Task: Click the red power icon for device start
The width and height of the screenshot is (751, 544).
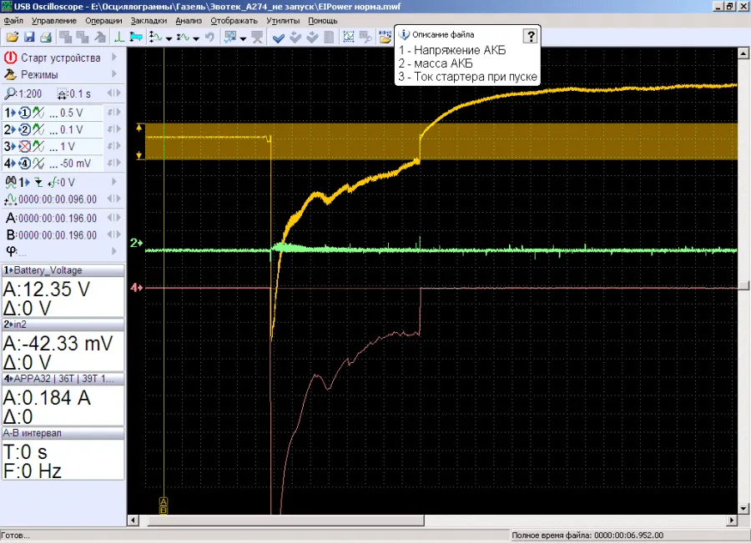Action: tap(11, 58)
